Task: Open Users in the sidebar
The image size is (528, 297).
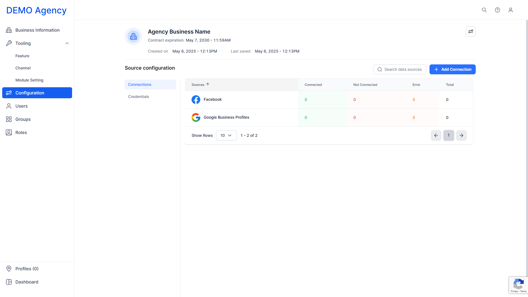Action: point(37,106)
